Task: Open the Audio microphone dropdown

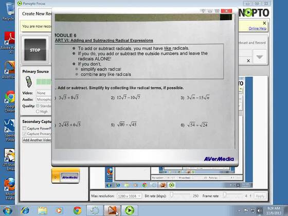Action: click(x=44, y=100)
